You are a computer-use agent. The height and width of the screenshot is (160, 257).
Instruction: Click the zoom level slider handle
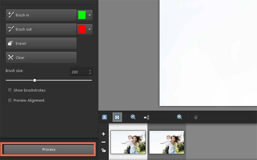148,117
